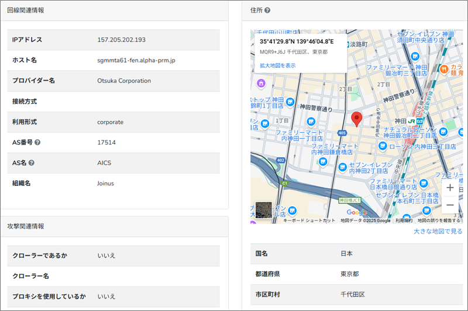The height and width of the screenshot is (311, 468).
Task: Click 利用形式 value corporate
Action: coord(110,122)
